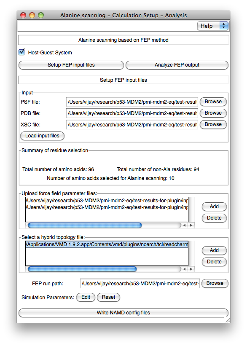Click scroll left arrow in parameter files list
This screenshot has height=346, width=247.
pos(184,225)
